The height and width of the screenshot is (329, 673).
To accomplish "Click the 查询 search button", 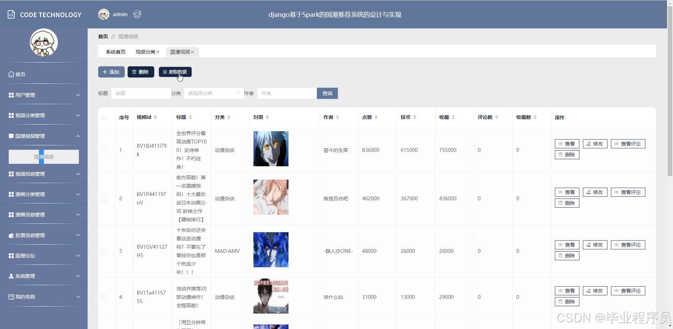I will coord(327,93).
